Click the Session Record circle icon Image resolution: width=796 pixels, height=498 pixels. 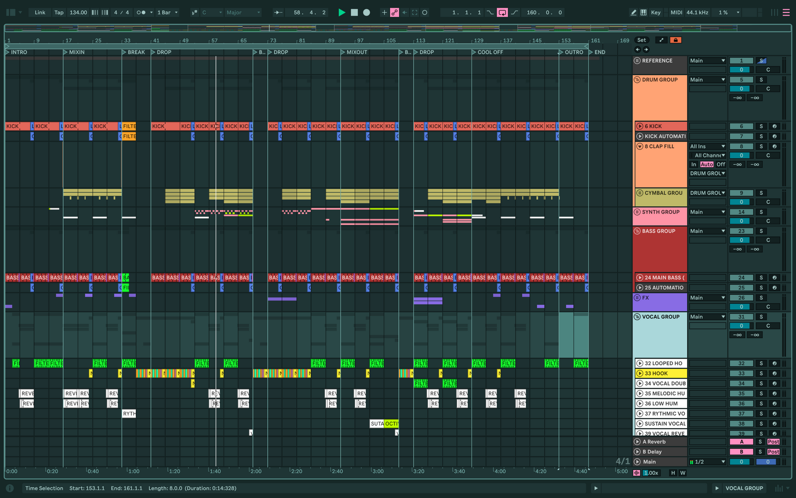425,12
